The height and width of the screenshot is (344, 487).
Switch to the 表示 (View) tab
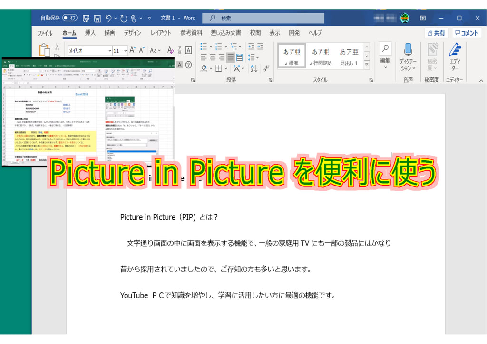[274, 33]
